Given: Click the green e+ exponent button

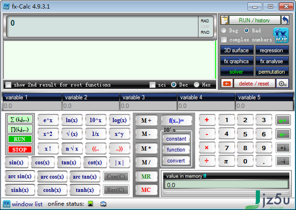Looking at the screenshot, I should point(283,121).
